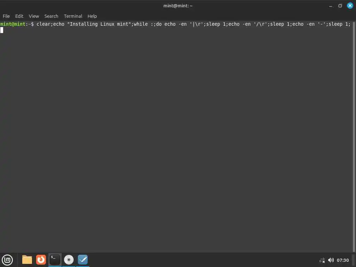The image size is (356, 267).
Task: Open the Linux Mint start menu
Action: [x=7, y=260]
